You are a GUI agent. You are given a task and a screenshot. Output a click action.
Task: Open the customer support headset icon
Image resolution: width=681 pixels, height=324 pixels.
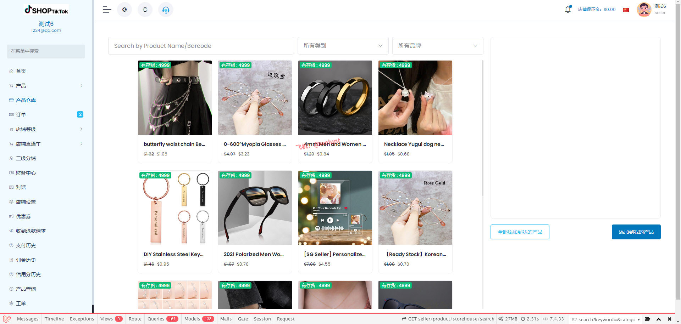(166, 10)
